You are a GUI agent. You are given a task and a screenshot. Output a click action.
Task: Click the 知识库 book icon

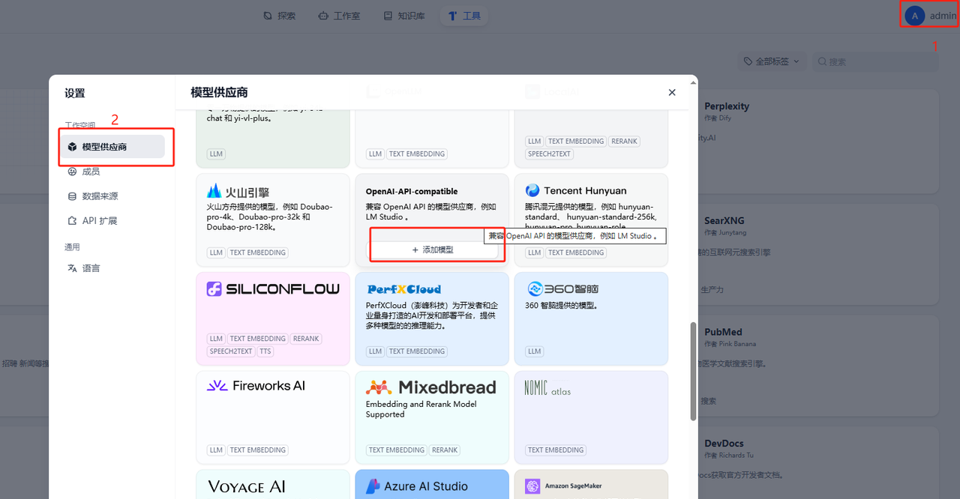click(x=388, y=15)
